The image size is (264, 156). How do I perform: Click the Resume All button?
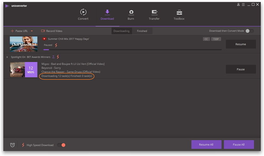pyautogui.click(x=206, y=145)
